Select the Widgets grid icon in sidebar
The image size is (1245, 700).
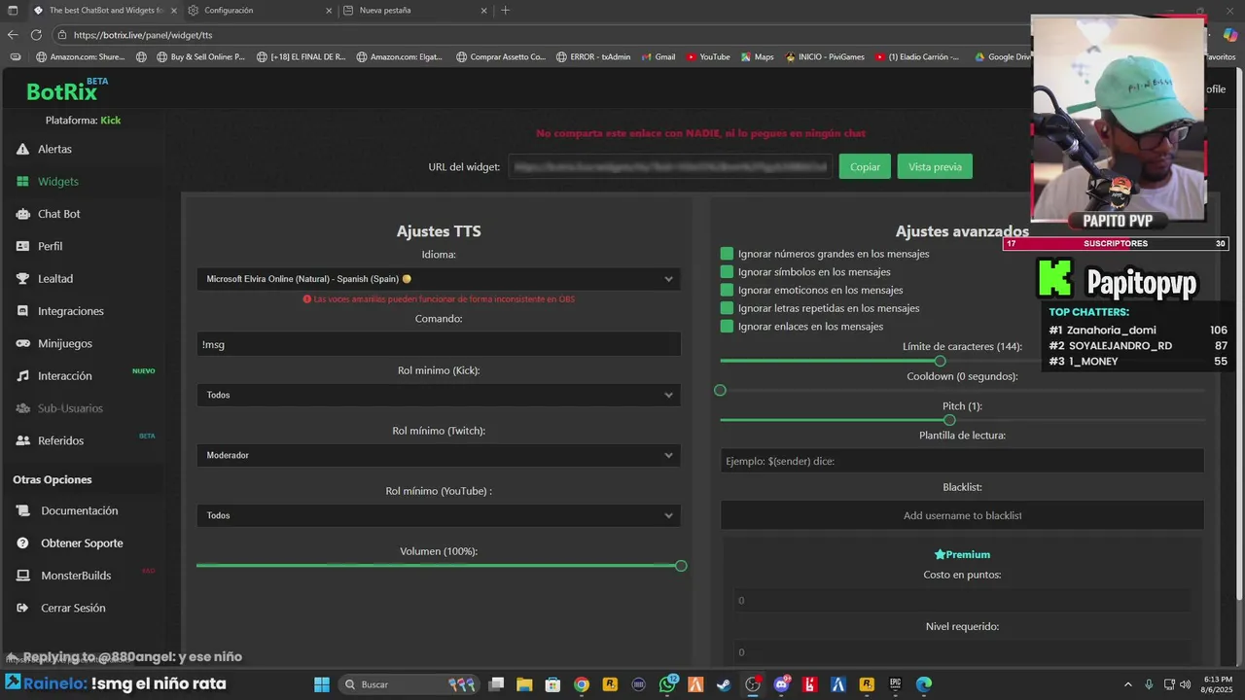pos(22,182)
